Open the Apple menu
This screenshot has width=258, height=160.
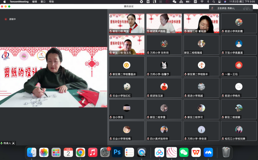click(x=4, y=2)
